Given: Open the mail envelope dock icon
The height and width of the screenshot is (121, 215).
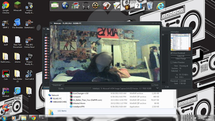Looking at the screenshot, I should 55,6.
